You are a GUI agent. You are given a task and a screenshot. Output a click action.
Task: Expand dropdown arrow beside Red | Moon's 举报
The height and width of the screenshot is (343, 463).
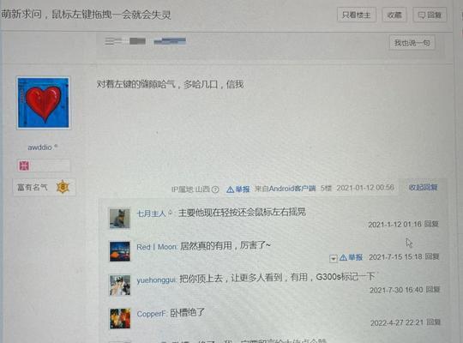(333, 259)
